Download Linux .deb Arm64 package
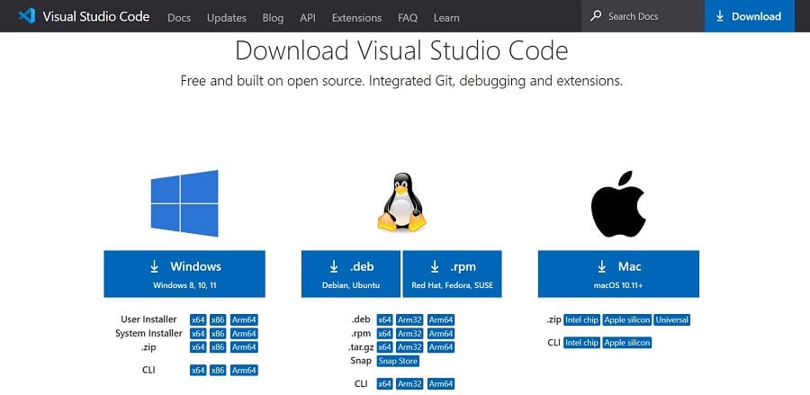 click(441, 319)
